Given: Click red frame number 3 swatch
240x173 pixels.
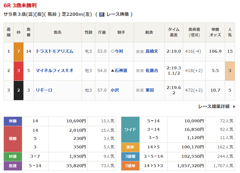Looking at the screenshot, I should pyautogui.click(x=18, y=71).
